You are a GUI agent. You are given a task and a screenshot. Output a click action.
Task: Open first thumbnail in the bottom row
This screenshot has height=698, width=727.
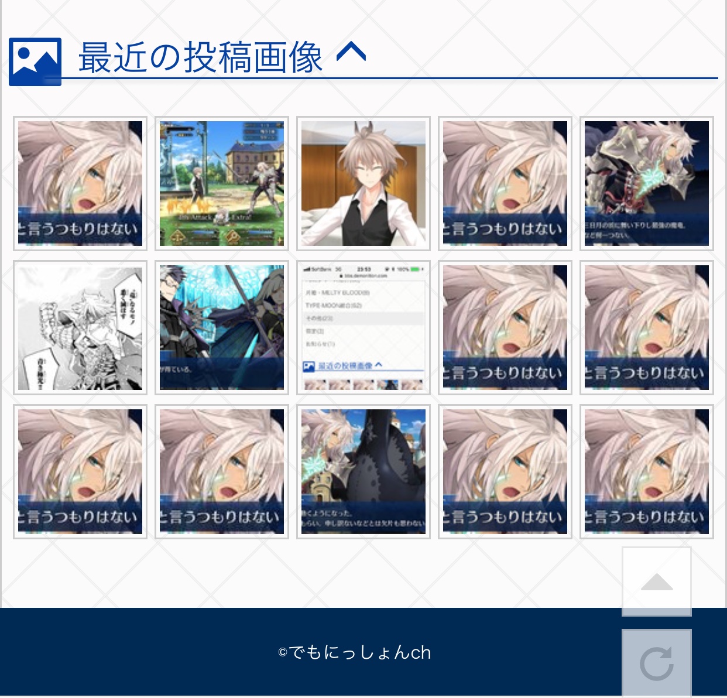pyautogui.click(x=80, y=471)
